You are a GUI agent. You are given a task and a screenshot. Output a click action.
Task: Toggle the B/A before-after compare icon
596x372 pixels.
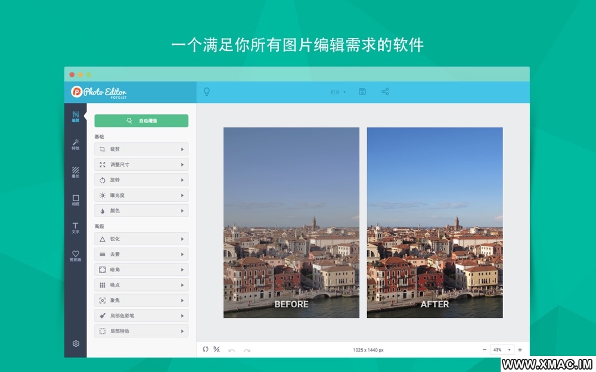pyautogui.click(x=217, y=349)
